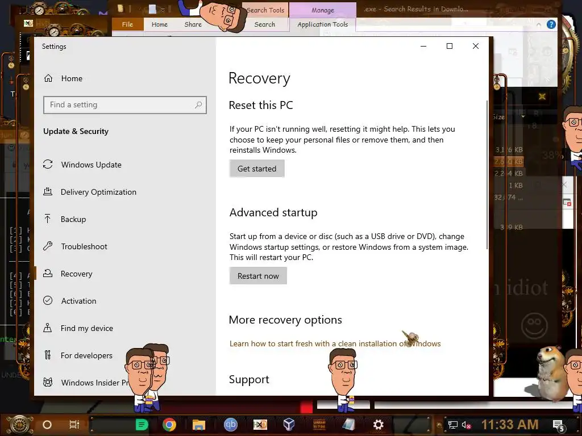Click the Delivery Optimization icon

[48, 191]
